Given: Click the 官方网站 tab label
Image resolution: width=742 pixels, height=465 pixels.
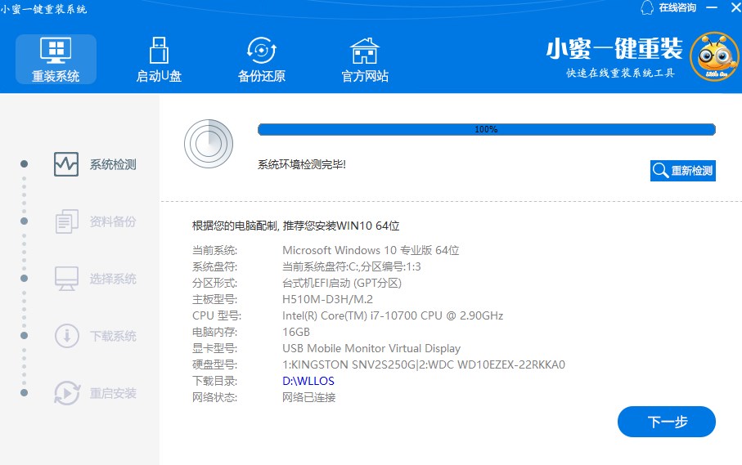Looking at the screenshot, I should 365,76.
